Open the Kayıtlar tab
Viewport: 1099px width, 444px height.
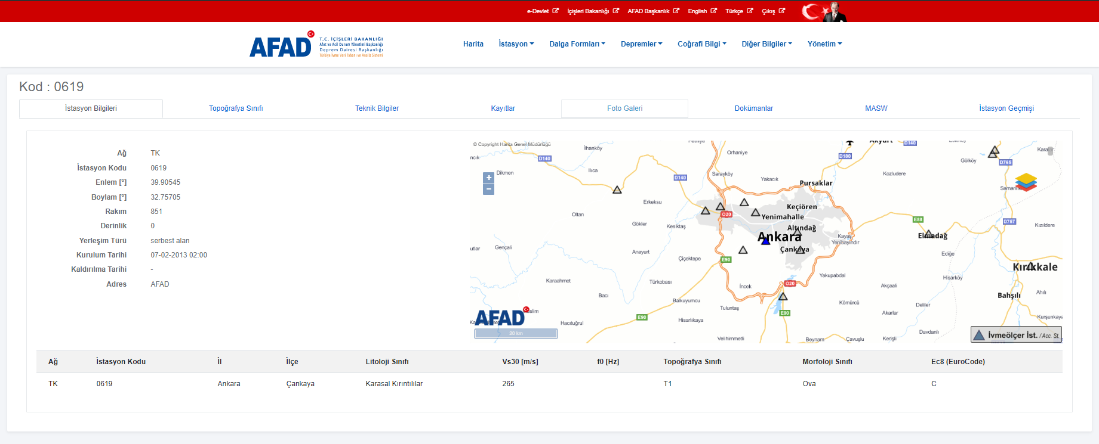coord(503,108)
